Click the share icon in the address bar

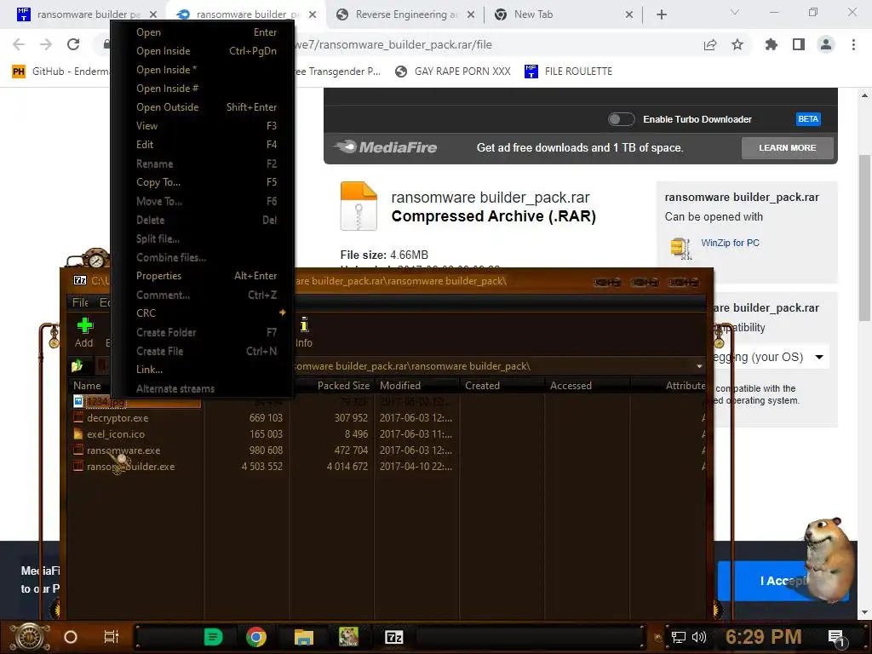click(710, 44)
